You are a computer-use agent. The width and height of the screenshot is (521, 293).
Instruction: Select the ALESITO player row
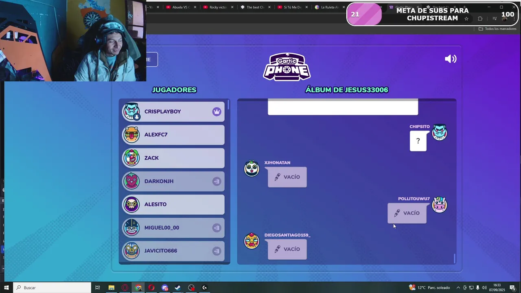point(173,204)
